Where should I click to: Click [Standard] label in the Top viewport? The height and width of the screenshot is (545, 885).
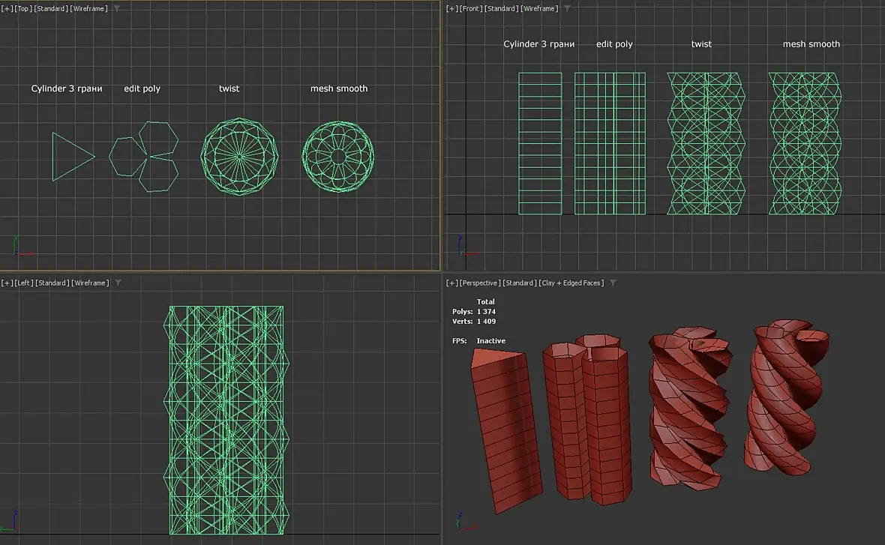52,8
